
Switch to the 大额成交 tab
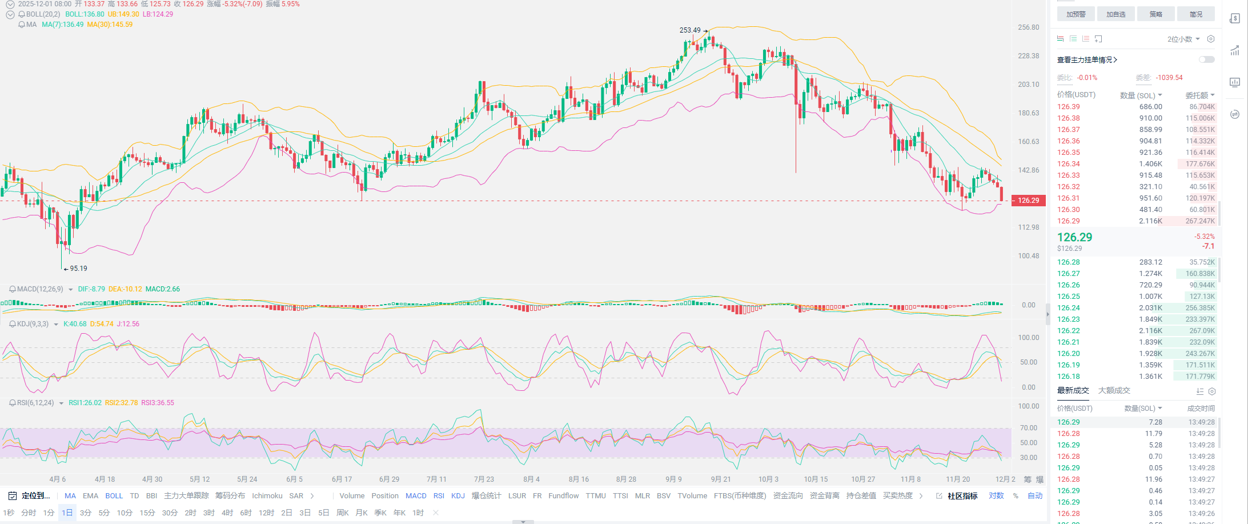pyautogui.click(x=1114, y=390)
